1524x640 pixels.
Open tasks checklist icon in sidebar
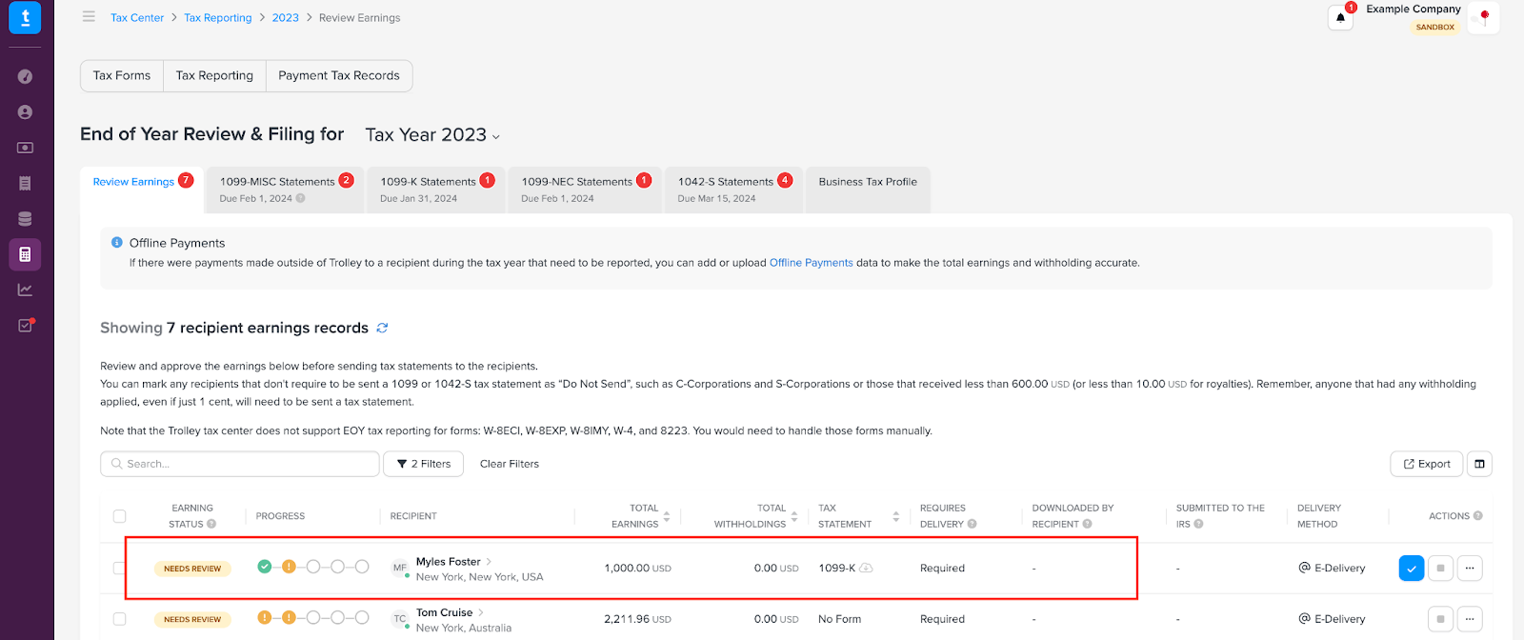[x=25, y=325]
